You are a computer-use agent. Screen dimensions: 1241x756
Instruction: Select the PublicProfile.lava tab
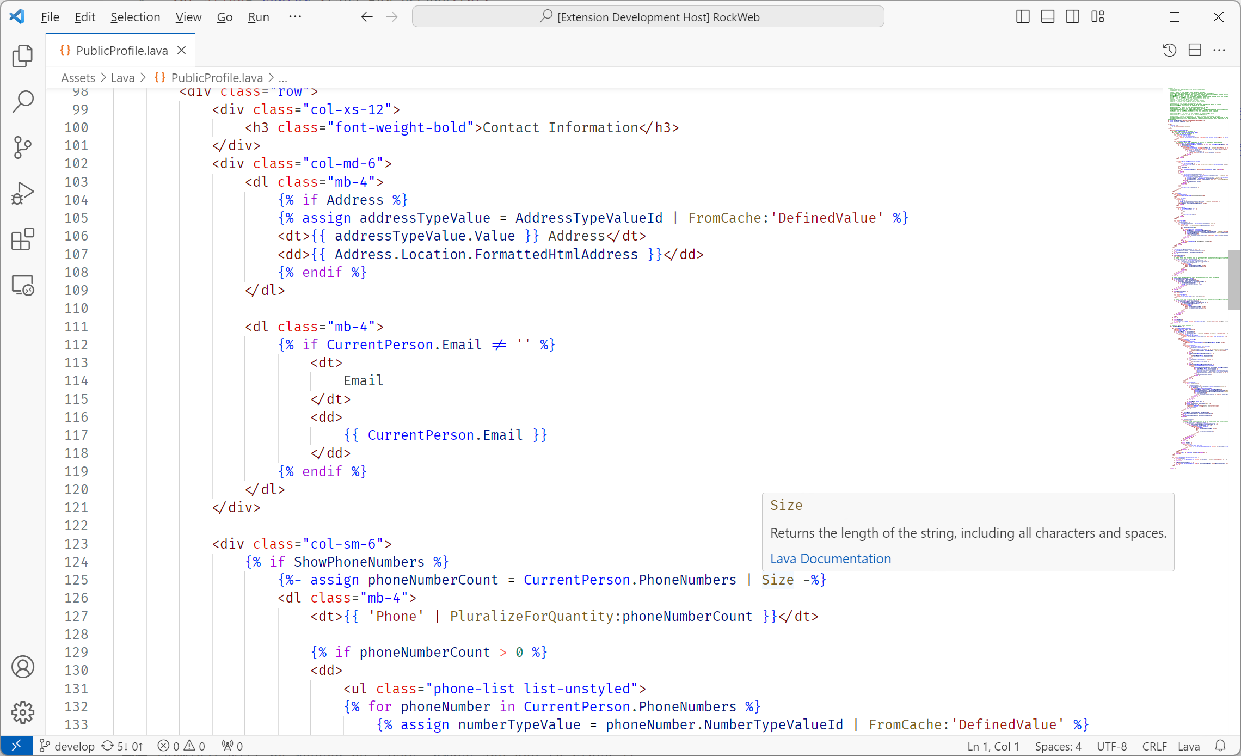coord(121,51)
